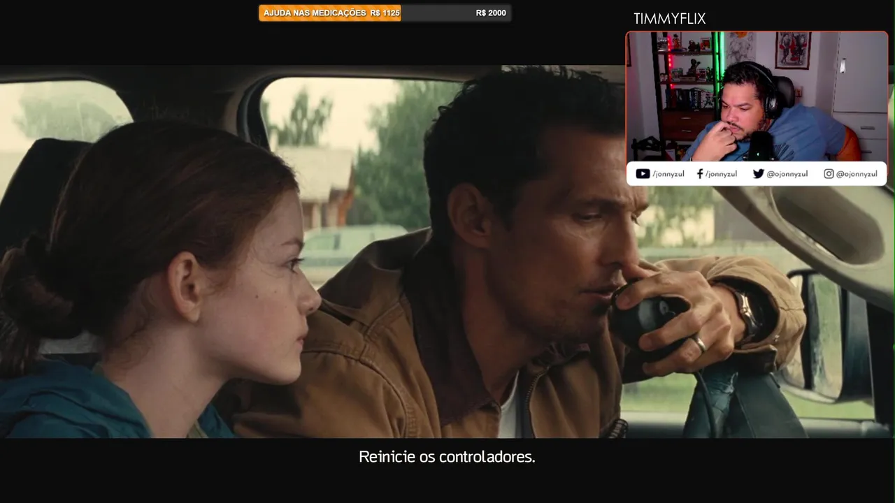The width and height of the screenshot is (895, 503).
Task: Click the Facebook icon in social bar
Action: [x=700, y=174]
